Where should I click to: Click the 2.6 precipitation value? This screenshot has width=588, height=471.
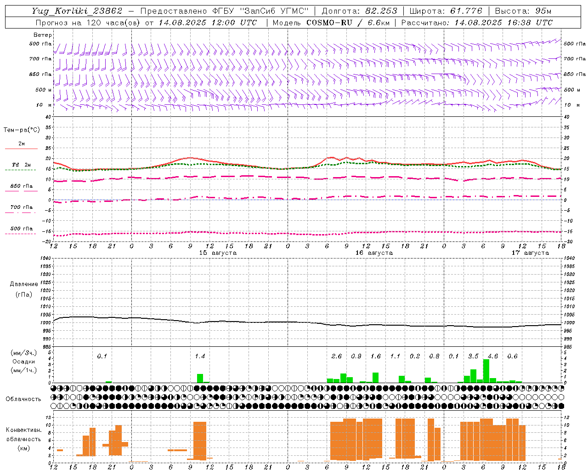tap(337, 356)
